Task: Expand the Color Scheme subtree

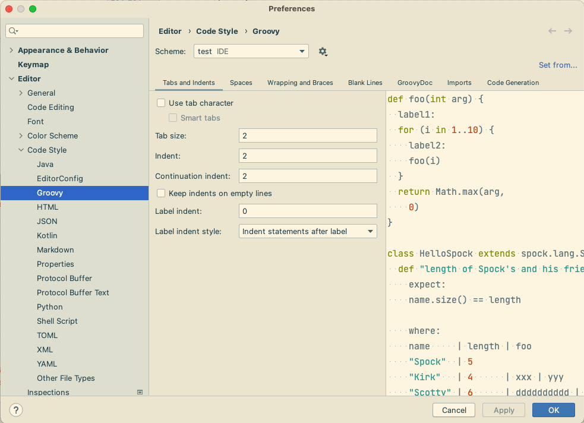Action: [21, 136]
